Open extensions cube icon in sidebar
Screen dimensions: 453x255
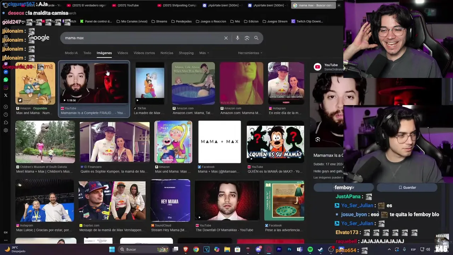[x=6, y=123]
